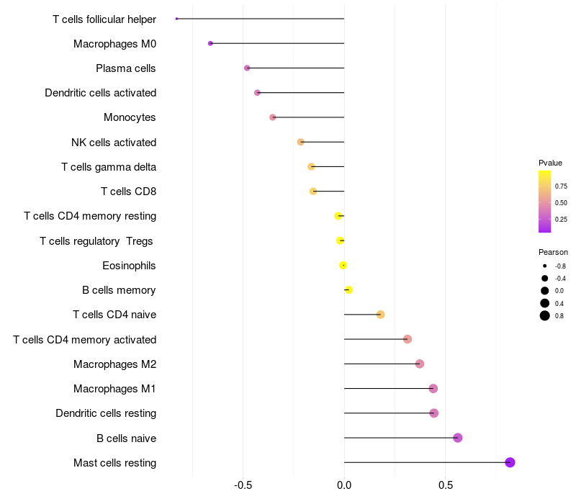
Task: Click the T cells follicular helper dot
Action: (176, 19)
